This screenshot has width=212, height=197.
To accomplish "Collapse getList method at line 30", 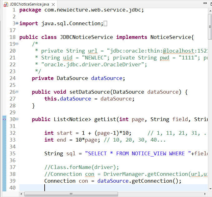I will (17, 119).
